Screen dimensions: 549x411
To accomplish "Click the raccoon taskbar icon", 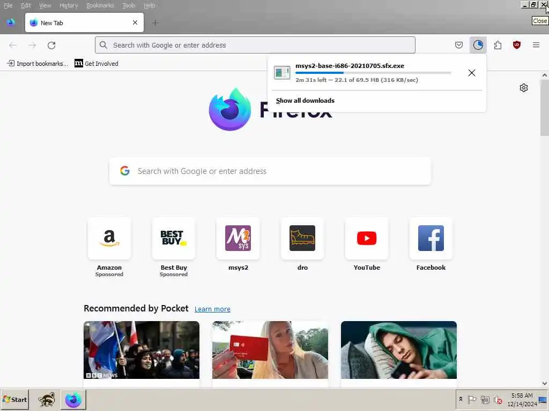I will point(47,399).
